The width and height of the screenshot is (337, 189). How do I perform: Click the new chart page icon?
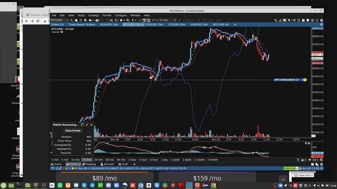click(76, 20)
